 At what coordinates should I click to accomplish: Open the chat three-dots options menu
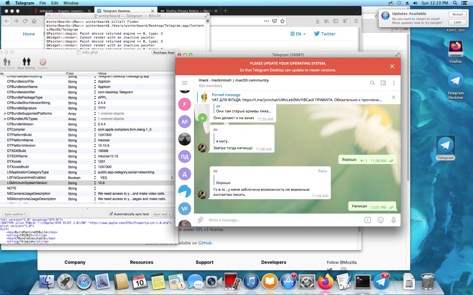tap(394, 83)
